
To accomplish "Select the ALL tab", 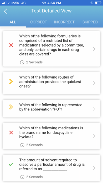I will [x=13, y=22].
